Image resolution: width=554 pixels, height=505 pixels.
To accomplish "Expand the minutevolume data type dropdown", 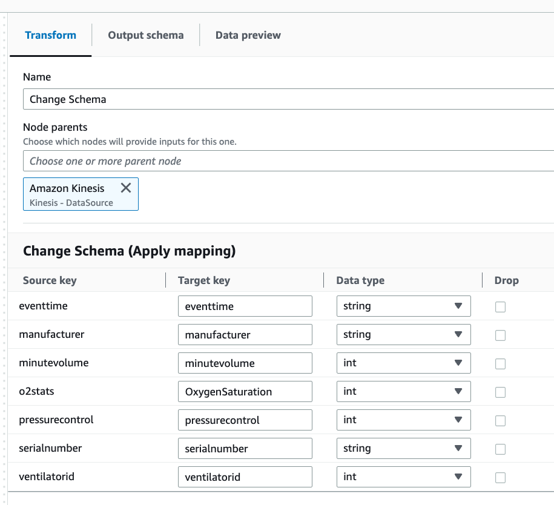I will (403, 363).
